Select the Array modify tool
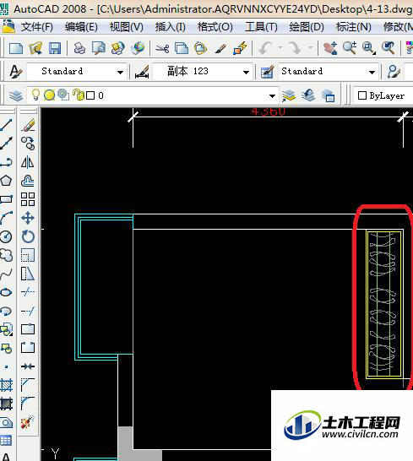413x461 pixels. [28, 199]
